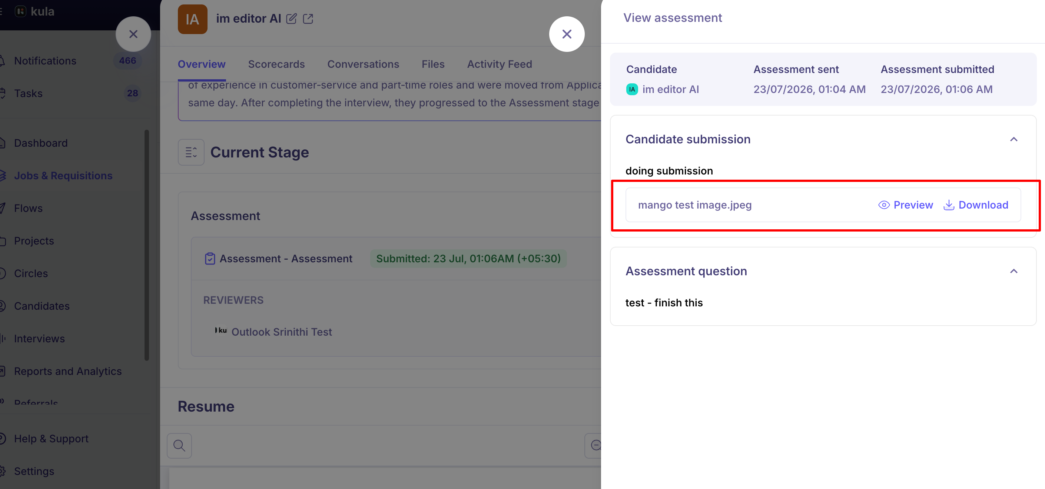Close the View assessment panel
Image resolution: width=1045 pixels, height=489 pixels.
pyautogui.click(x=567, y=34)
